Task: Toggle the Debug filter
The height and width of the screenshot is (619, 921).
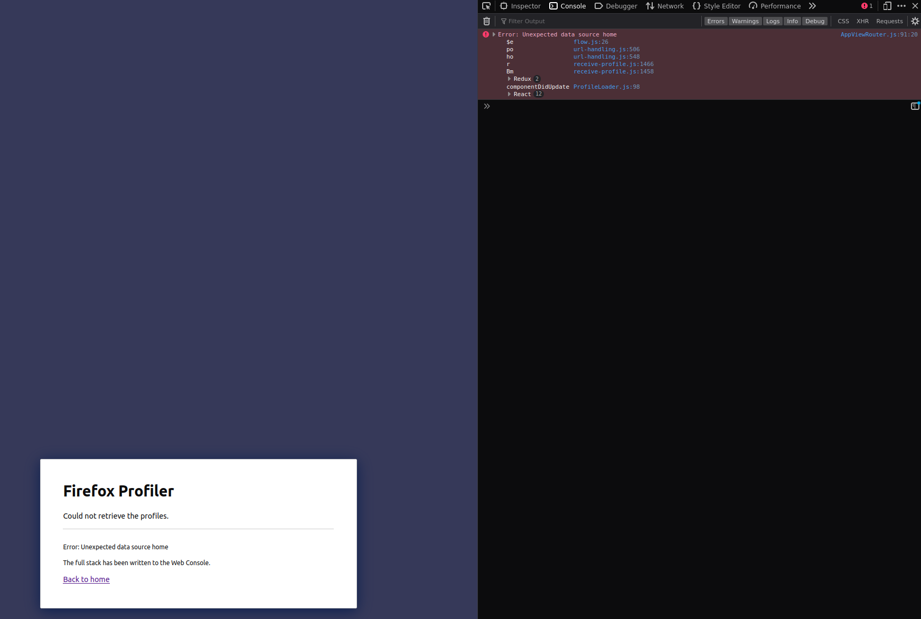Action: [815, 21]
